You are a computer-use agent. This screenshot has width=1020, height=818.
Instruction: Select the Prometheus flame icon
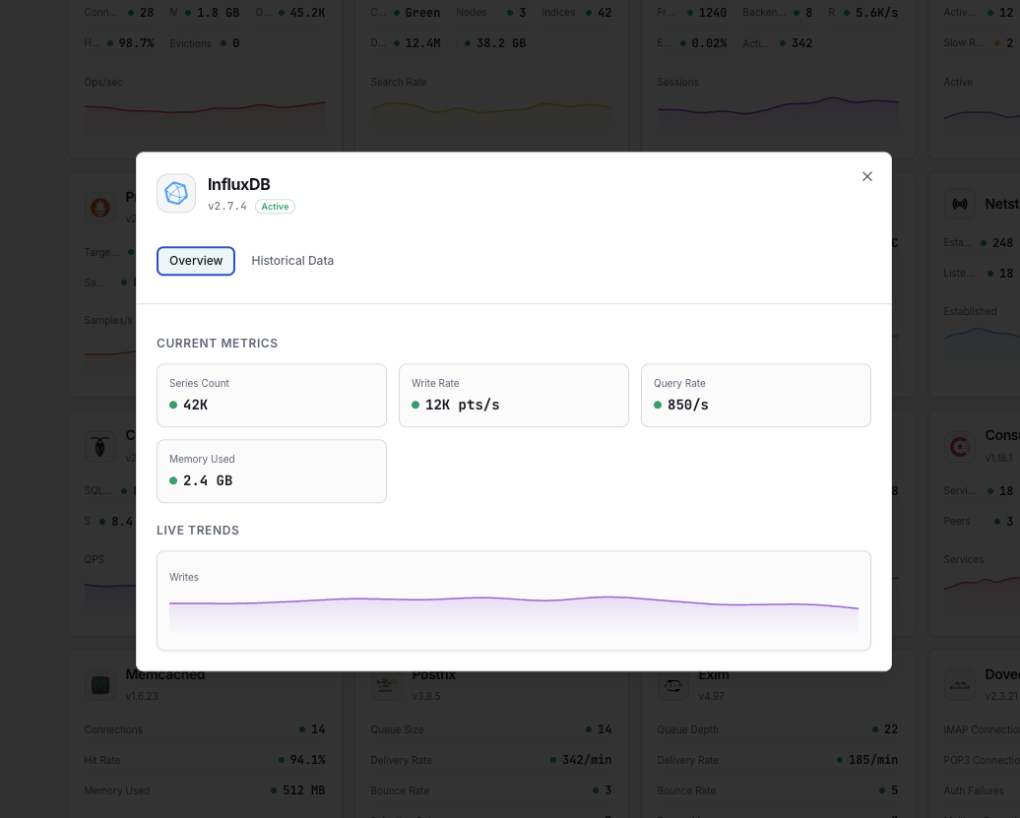pyautogui.click(x=99, y=208)
